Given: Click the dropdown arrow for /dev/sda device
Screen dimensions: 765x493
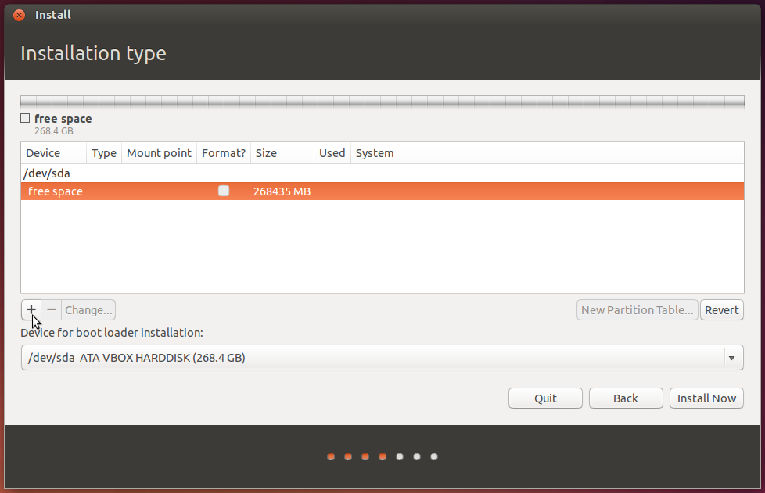Looking at the screenshot, I should pyautogui.click(x=731, y=358).
